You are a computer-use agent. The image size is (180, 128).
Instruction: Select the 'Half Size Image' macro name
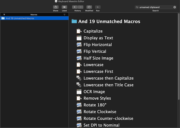[98, 58]
